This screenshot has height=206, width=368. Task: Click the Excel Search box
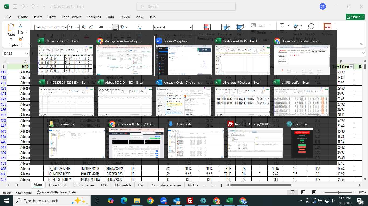[x=186, y=6]
